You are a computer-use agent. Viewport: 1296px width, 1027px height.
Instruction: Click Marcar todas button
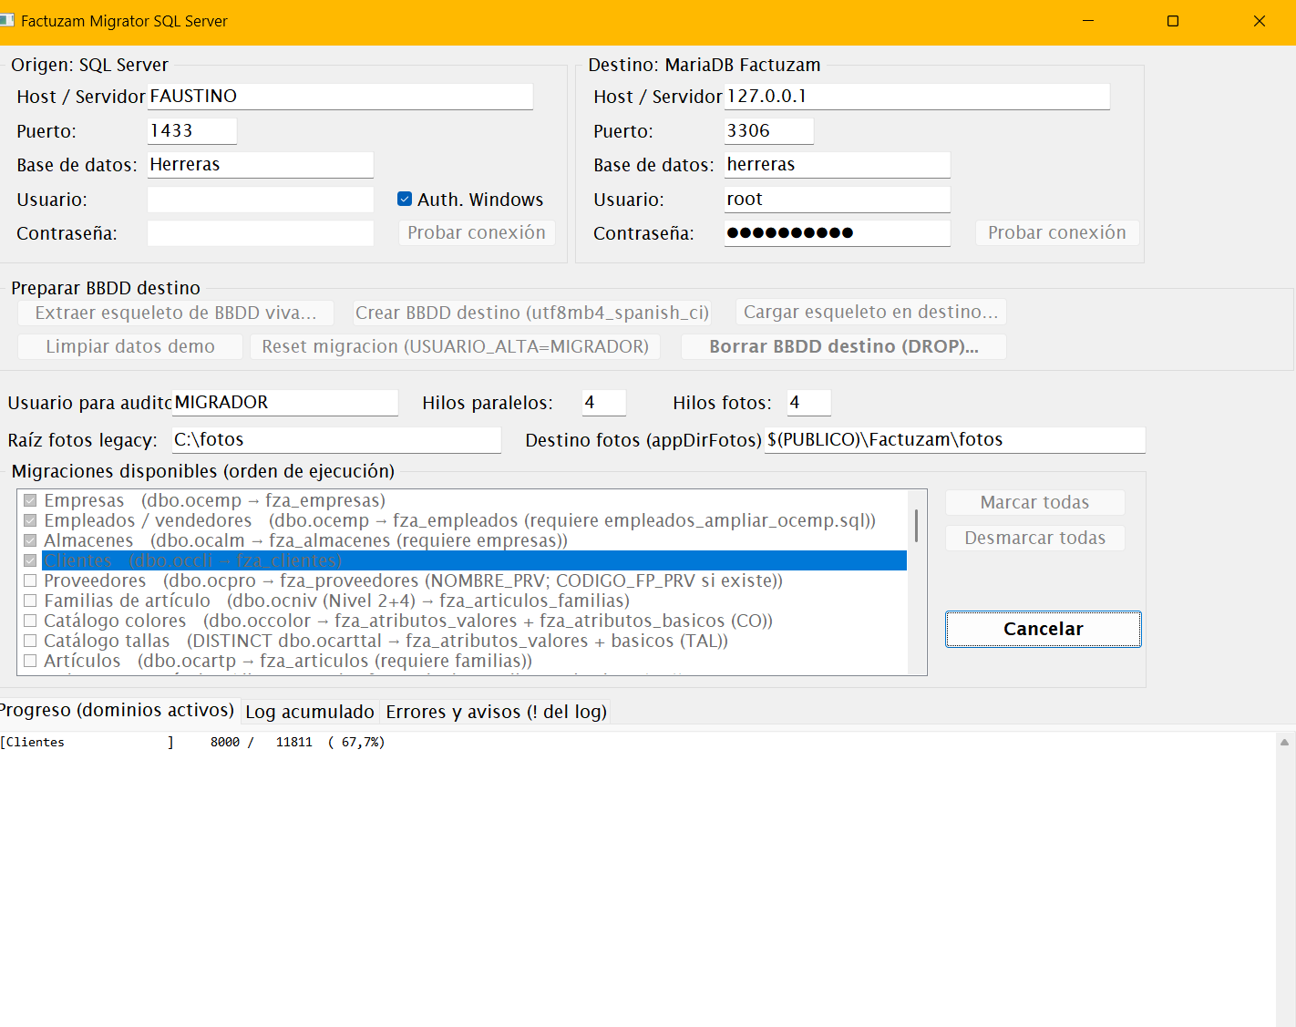click(1034, 502)
